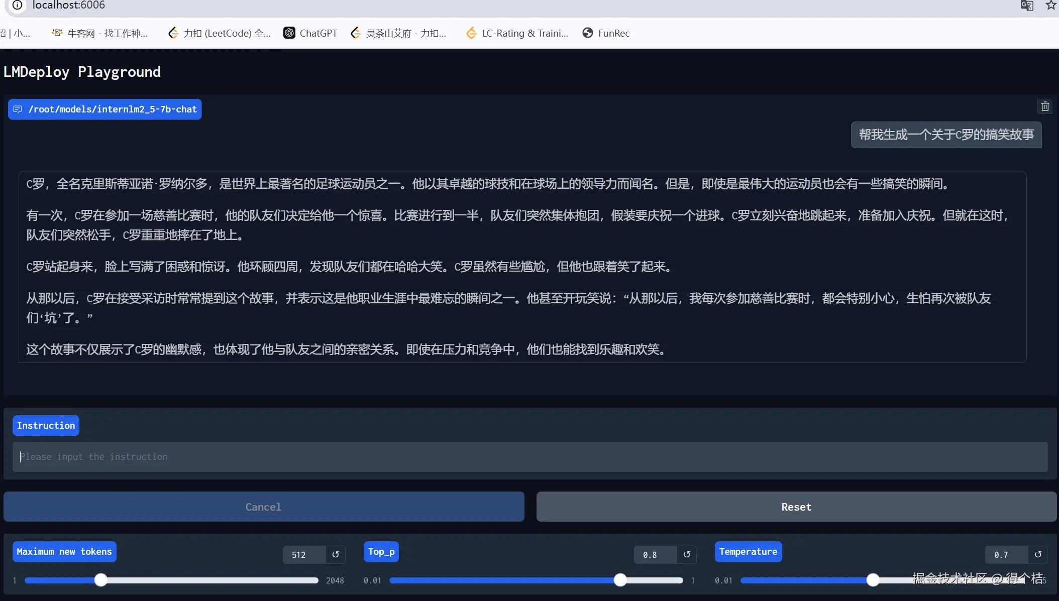This screenshot has width=1059, height=601.
Task: Click the site info icon by localhost:6006
Action: coord(17,6)
